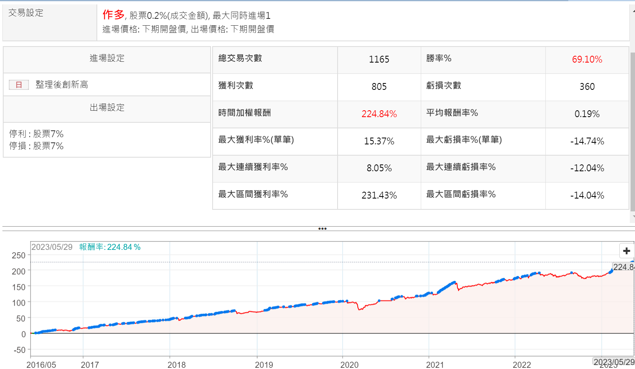Image resolution: width=635 pixels, height=369 pixels.
Task: Click the 日 period badge icon
Action: point(19,85)
